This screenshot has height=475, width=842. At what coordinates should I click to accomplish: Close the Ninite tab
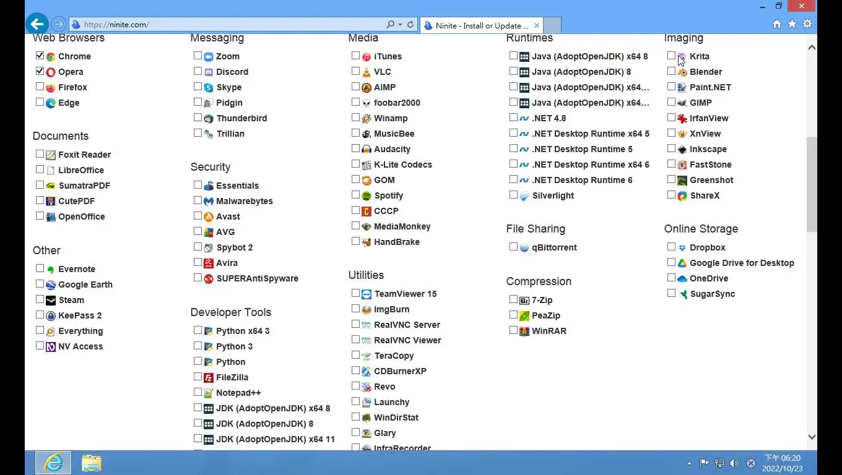point(537,25)
